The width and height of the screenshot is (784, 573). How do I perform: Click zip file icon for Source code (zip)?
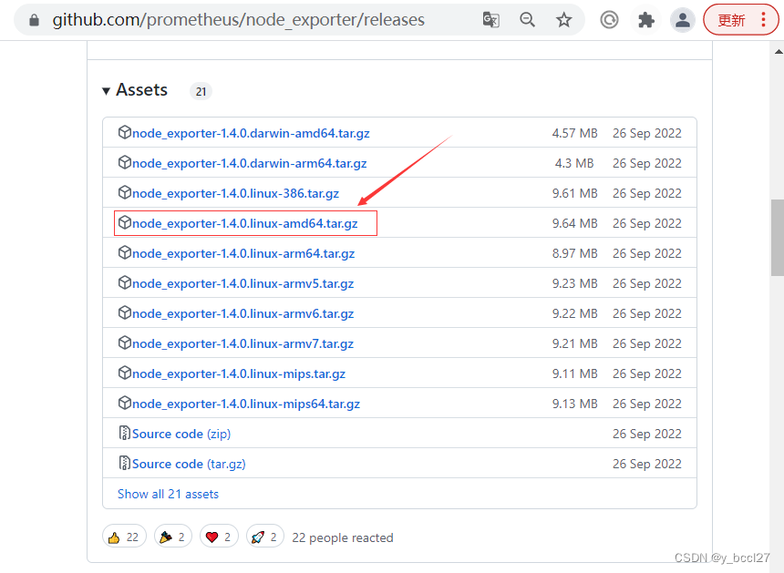coord(125,433)
